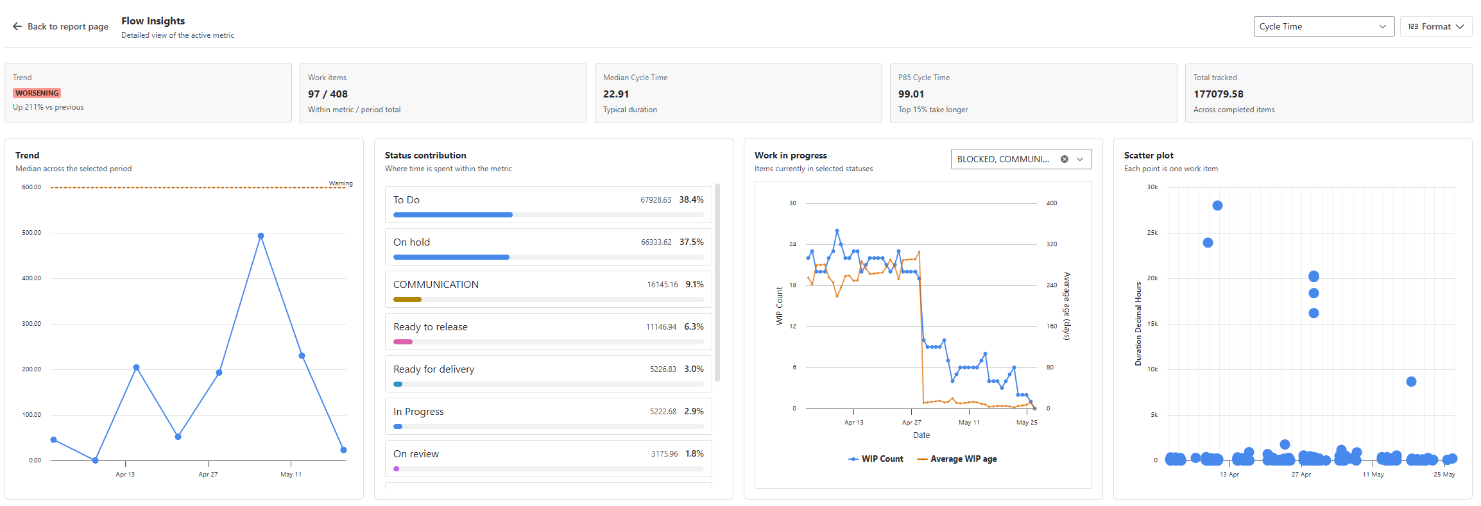This screenshot has width=1481, height=506.
Task: Select the On review status row
Action: pos(549,459)
